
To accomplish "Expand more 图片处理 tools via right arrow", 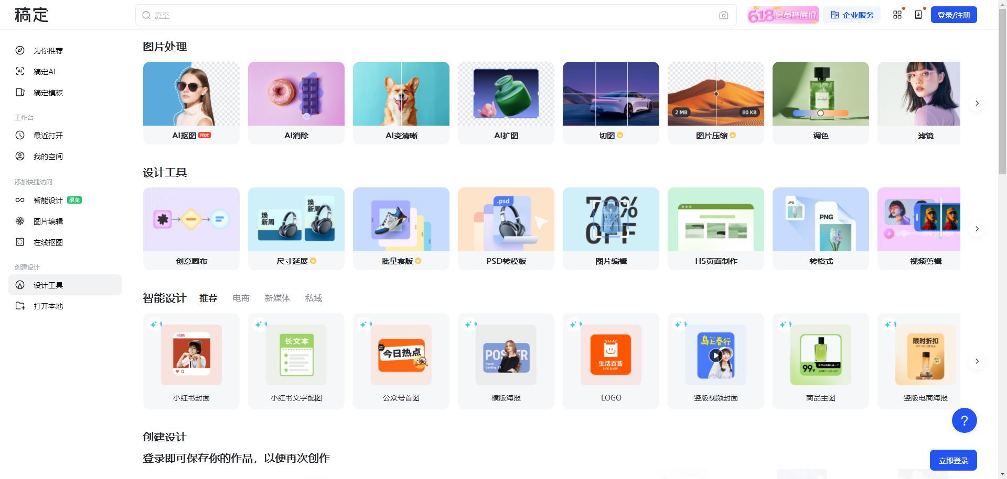I will click(977, 103).
